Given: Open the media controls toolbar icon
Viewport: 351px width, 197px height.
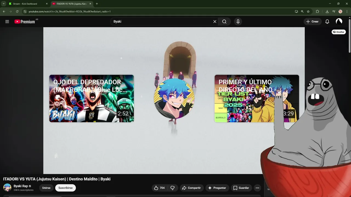Looking at the screenshot, I should click(x=334, y=11).
